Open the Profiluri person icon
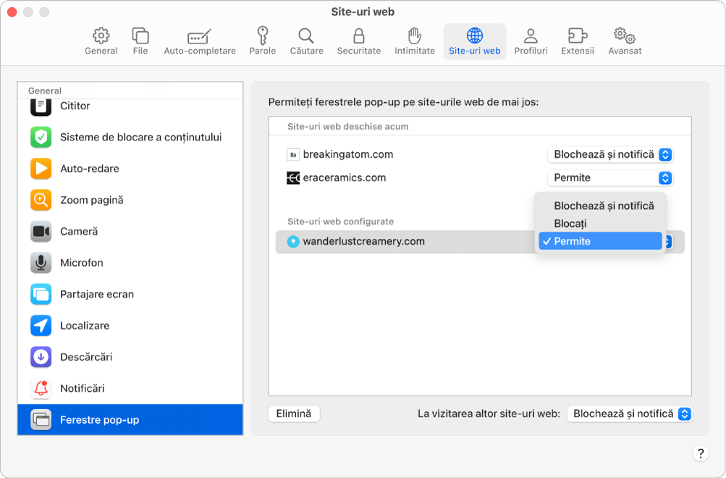 pos(531,35)
